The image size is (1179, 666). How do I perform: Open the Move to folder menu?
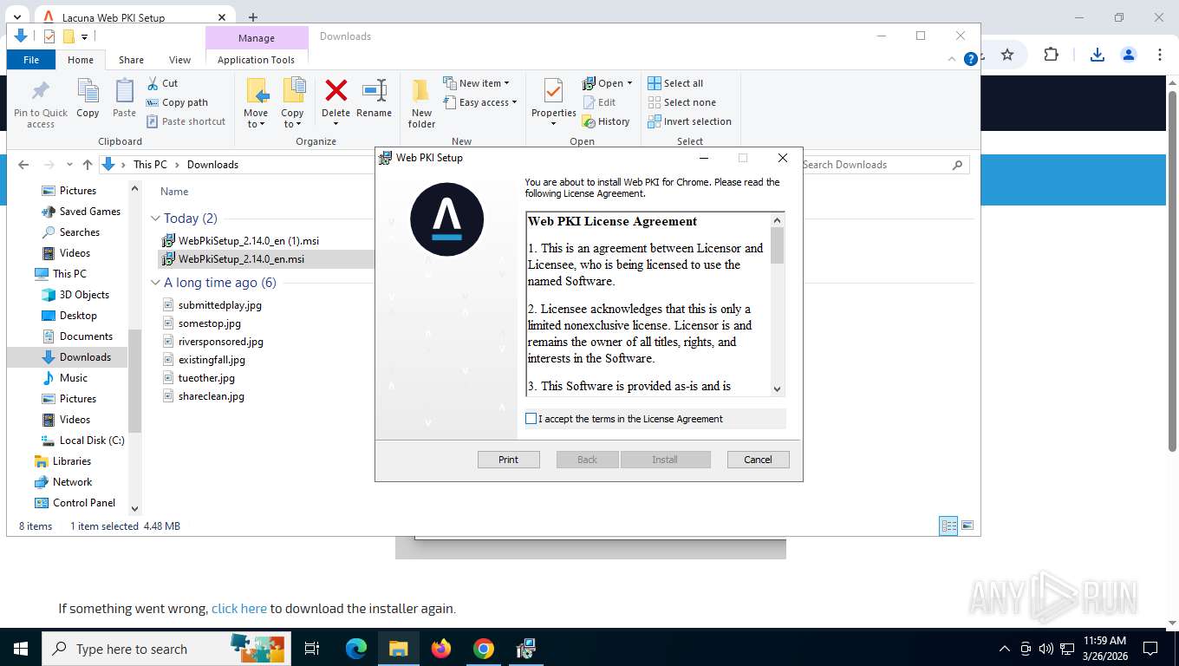click(x=256, y=103)
